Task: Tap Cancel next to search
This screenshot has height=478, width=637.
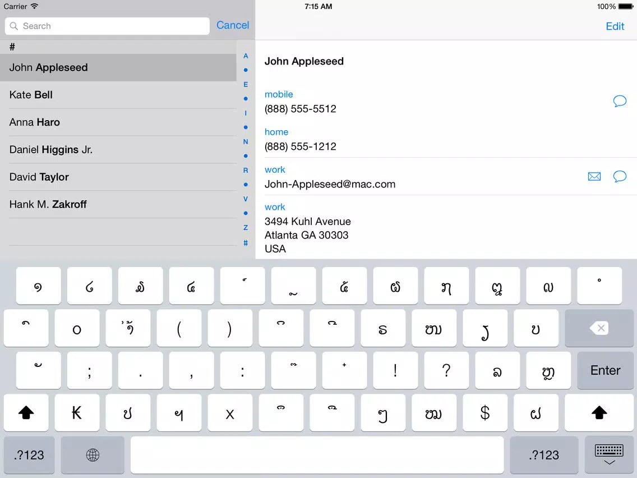Action: pyautogui.click(x=232, y=25)
